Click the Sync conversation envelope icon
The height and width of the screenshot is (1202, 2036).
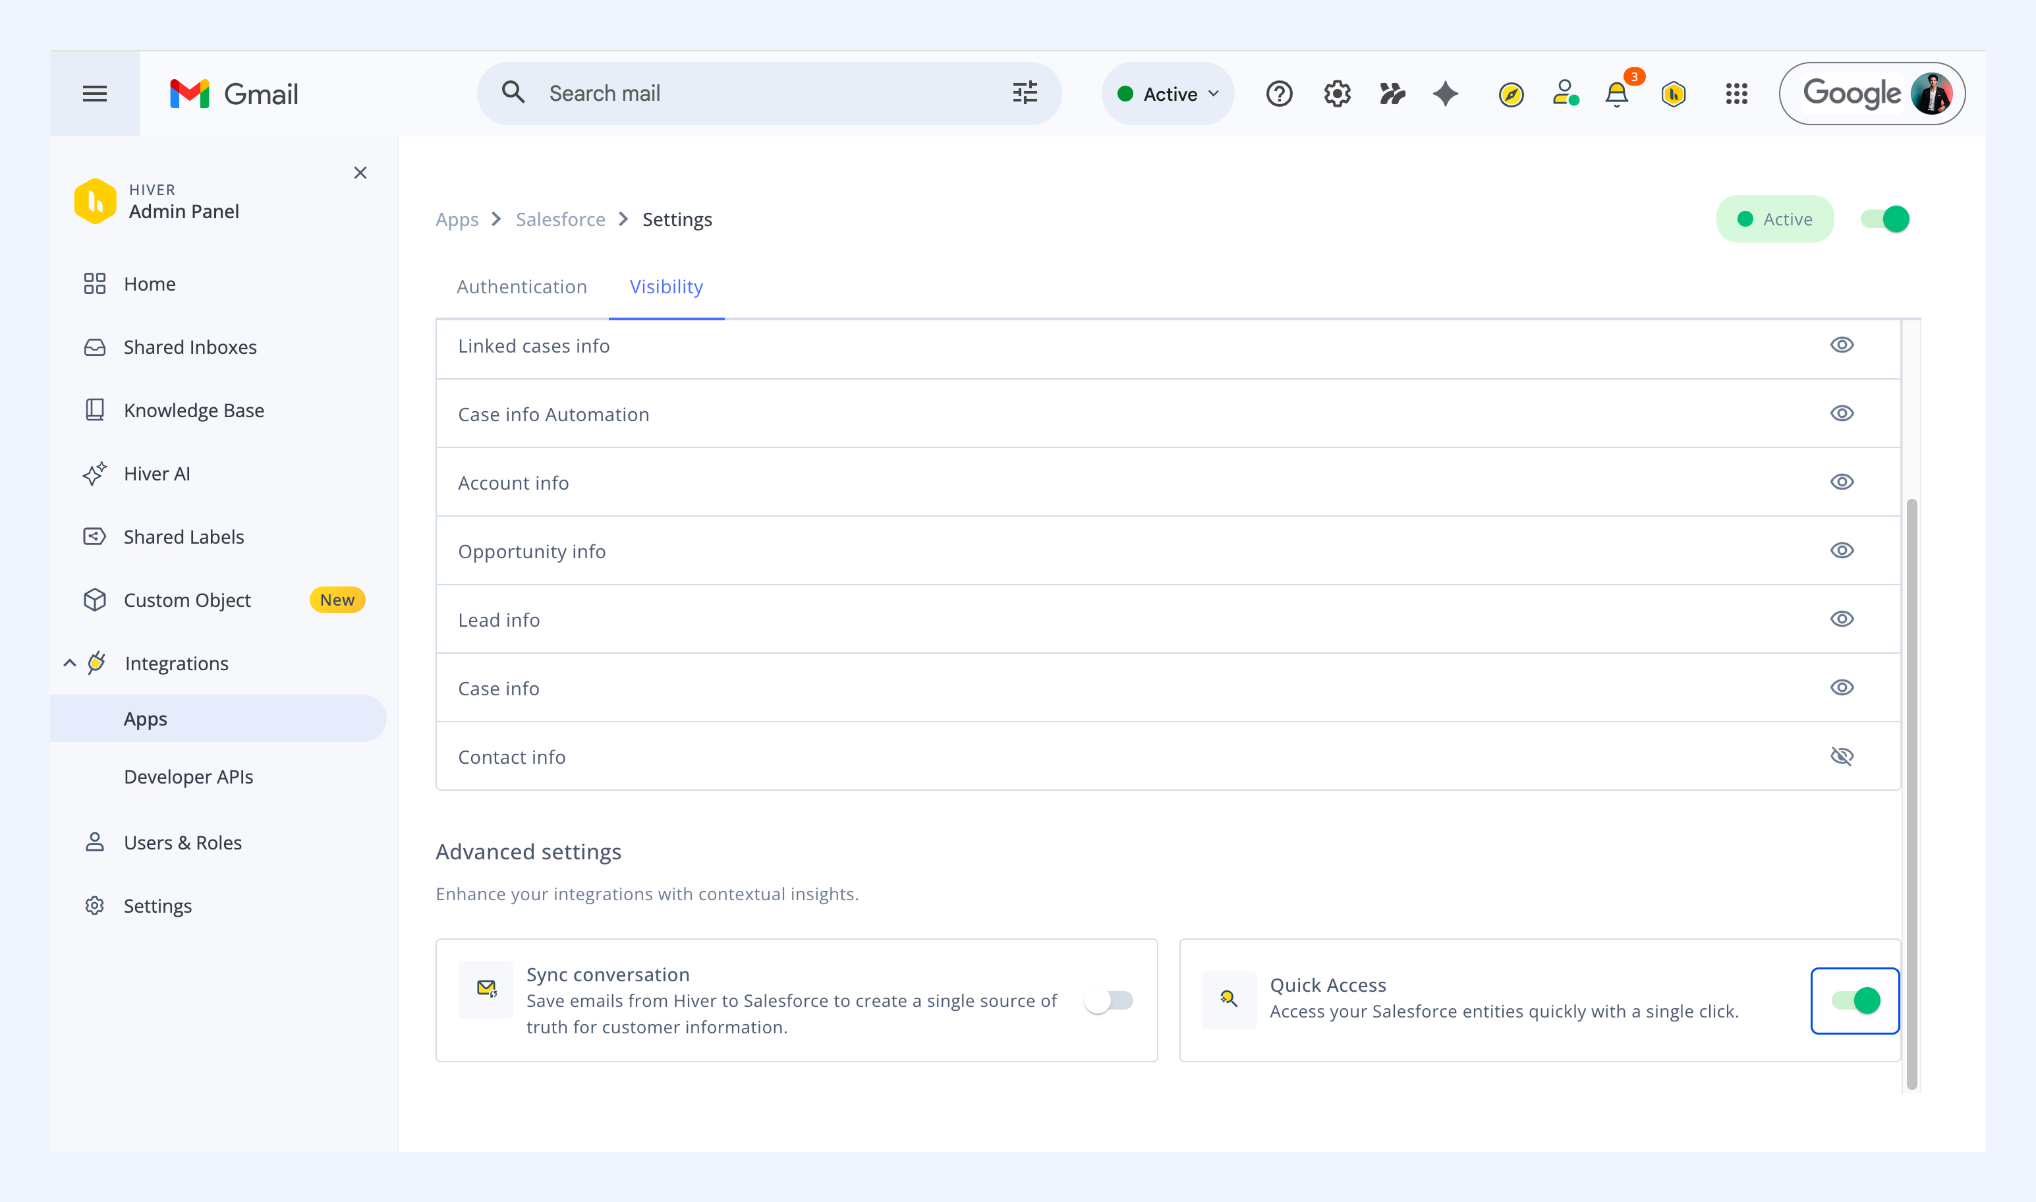(486, 988)
